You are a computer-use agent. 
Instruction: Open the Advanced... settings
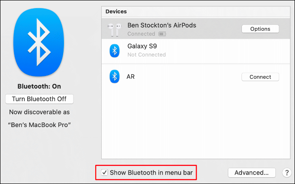pyautogui.click(x=252, y=173)
